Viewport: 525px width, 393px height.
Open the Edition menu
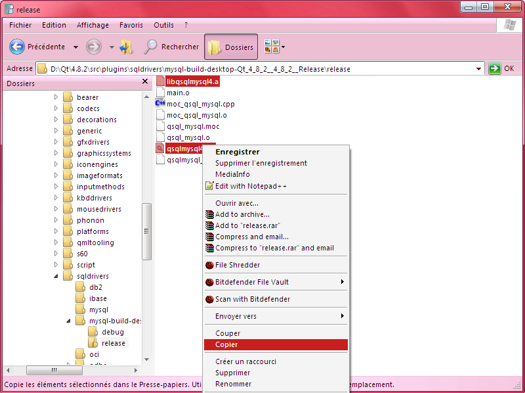54,25
